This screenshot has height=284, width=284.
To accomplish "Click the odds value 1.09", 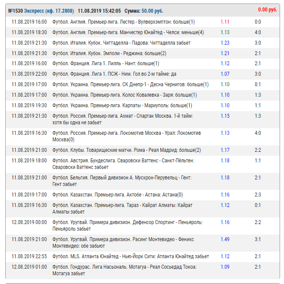I will coord(225,267).
